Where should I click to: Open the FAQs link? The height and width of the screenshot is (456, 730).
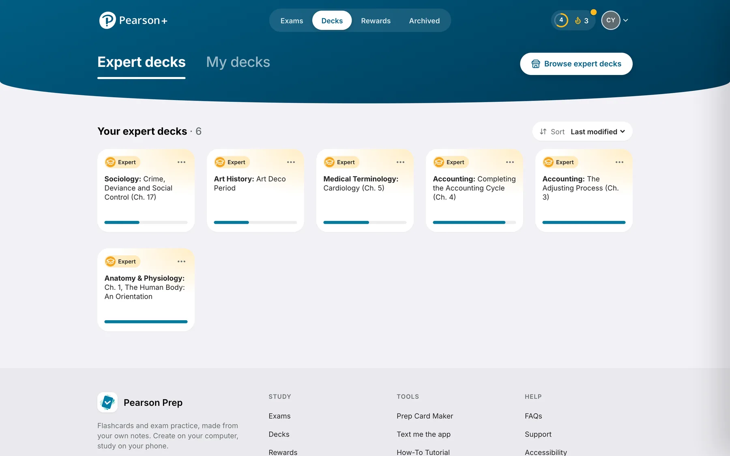pos(533,416)
